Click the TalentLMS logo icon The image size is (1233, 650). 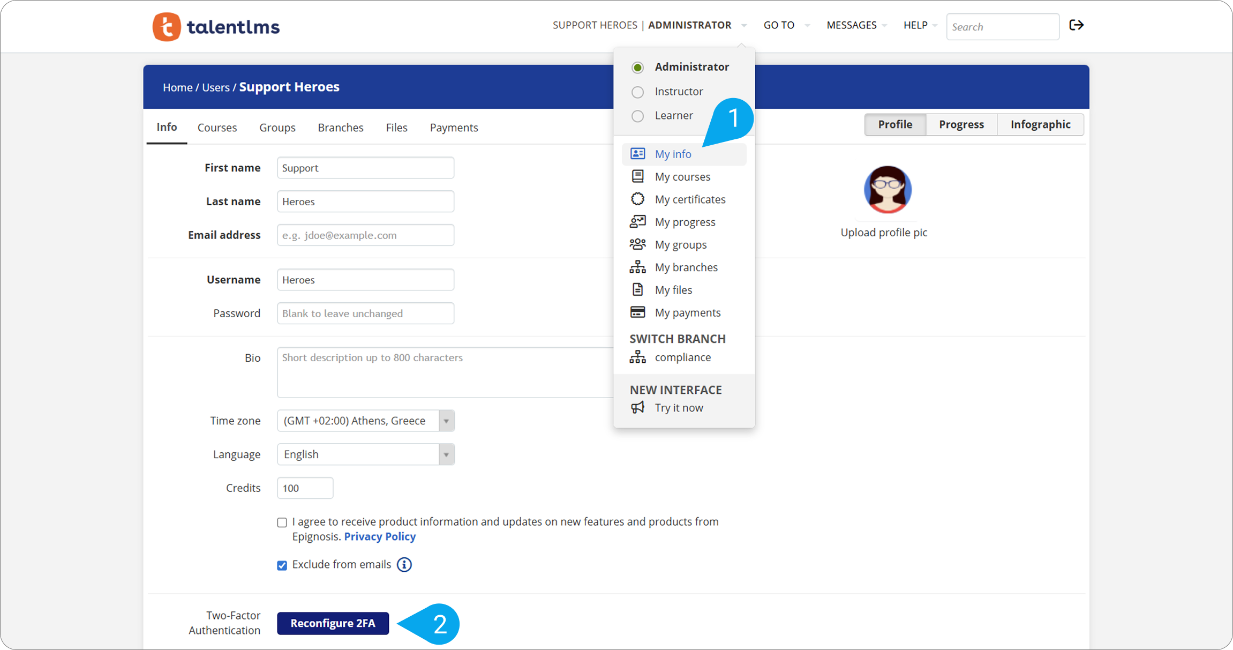(x=167, y=27)
